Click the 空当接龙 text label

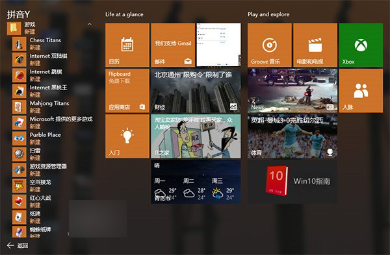[40, 182]
